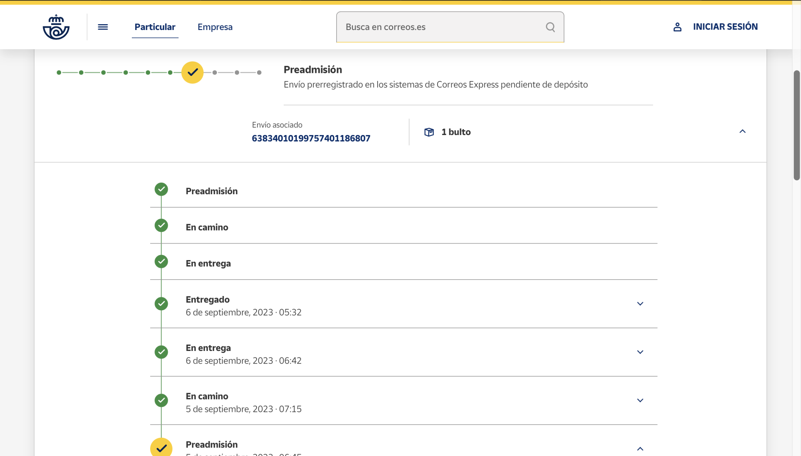Screen dimensions: 801x456
Task: Click the package icon next to '1 bulto'
Action: (x=429, y=132)
